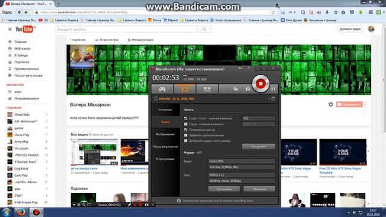Open the Firefox downloads arrow icon
Viewport: 386px width, 217px height.
[327, 12]
